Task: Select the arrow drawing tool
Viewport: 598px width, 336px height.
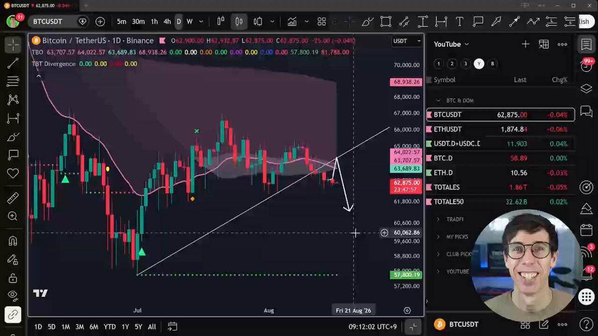Action: point(496,21)
